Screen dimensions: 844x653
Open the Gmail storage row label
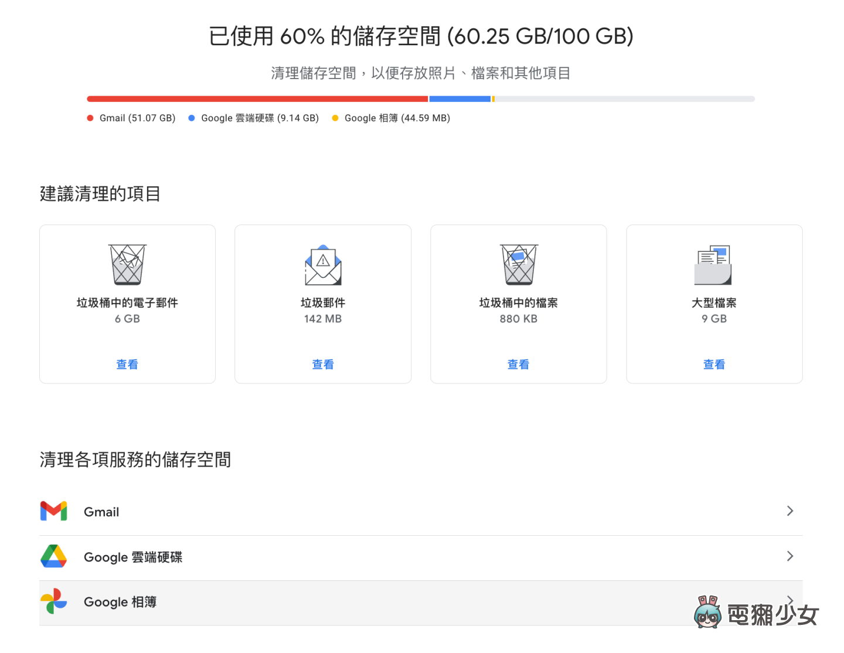point(101,512)
